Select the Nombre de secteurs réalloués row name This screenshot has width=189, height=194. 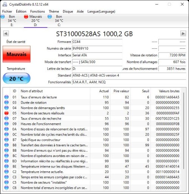pyautogui.click(x=42, y=113)
